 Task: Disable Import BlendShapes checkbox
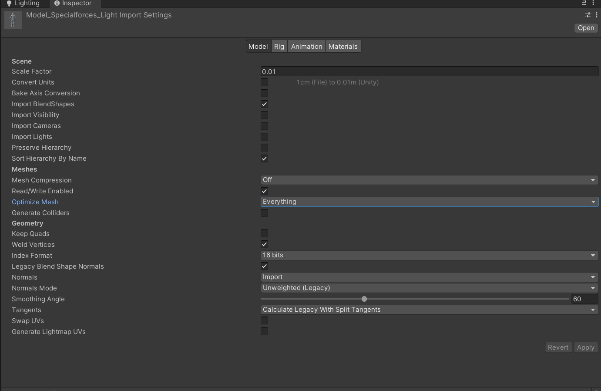(265, 104)
